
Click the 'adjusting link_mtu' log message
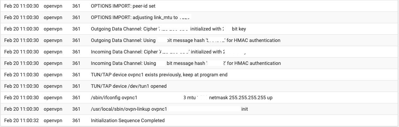[141, 17]
